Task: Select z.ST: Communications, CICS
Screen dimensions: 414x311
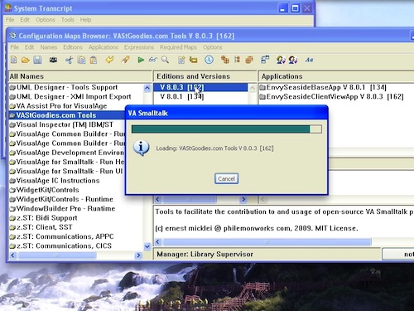Action: click(x=60, y=245)
